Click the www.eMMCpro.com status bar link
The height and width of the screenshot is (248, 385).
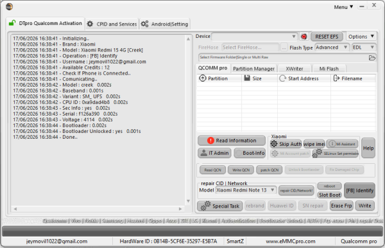[291, 242]
